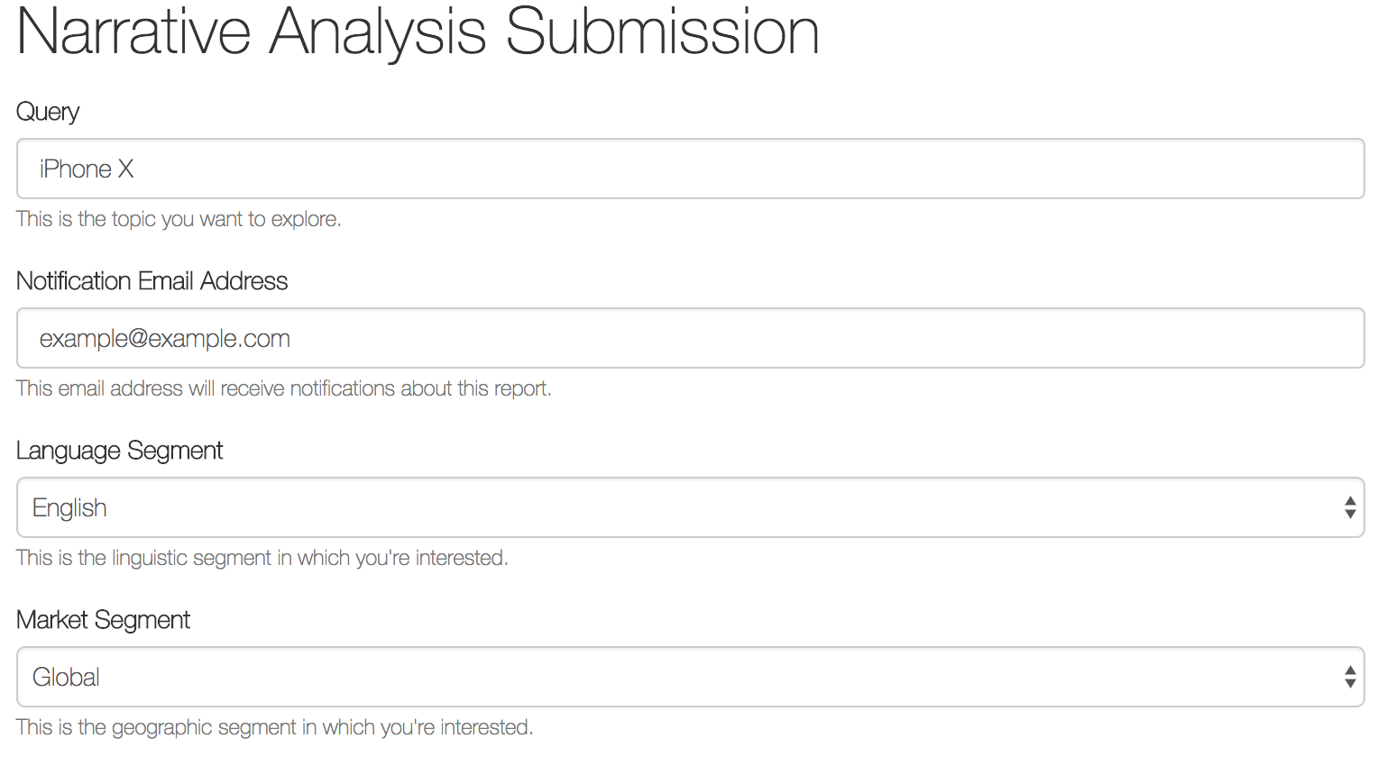Click the "Market Segment" label
This screenshot has width=1396, height=757.
[x=103, y=620]
